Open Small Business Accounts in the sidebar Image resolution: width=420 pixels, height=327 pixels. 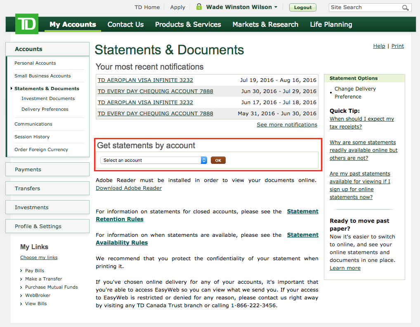[42, 76]
